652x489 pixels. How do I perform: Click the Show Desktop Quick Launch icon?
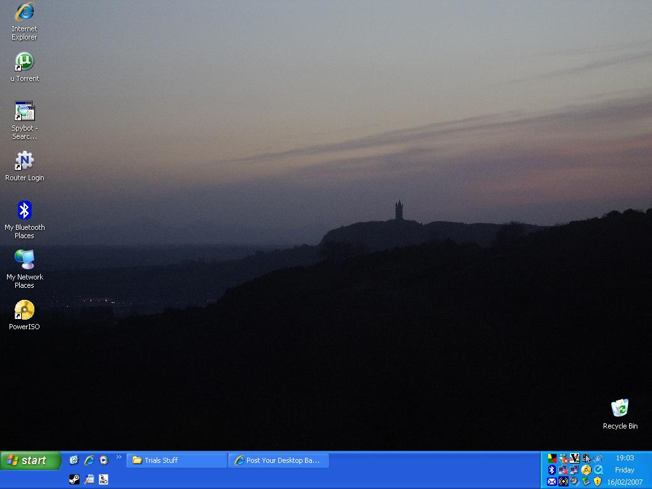[74, 460]
